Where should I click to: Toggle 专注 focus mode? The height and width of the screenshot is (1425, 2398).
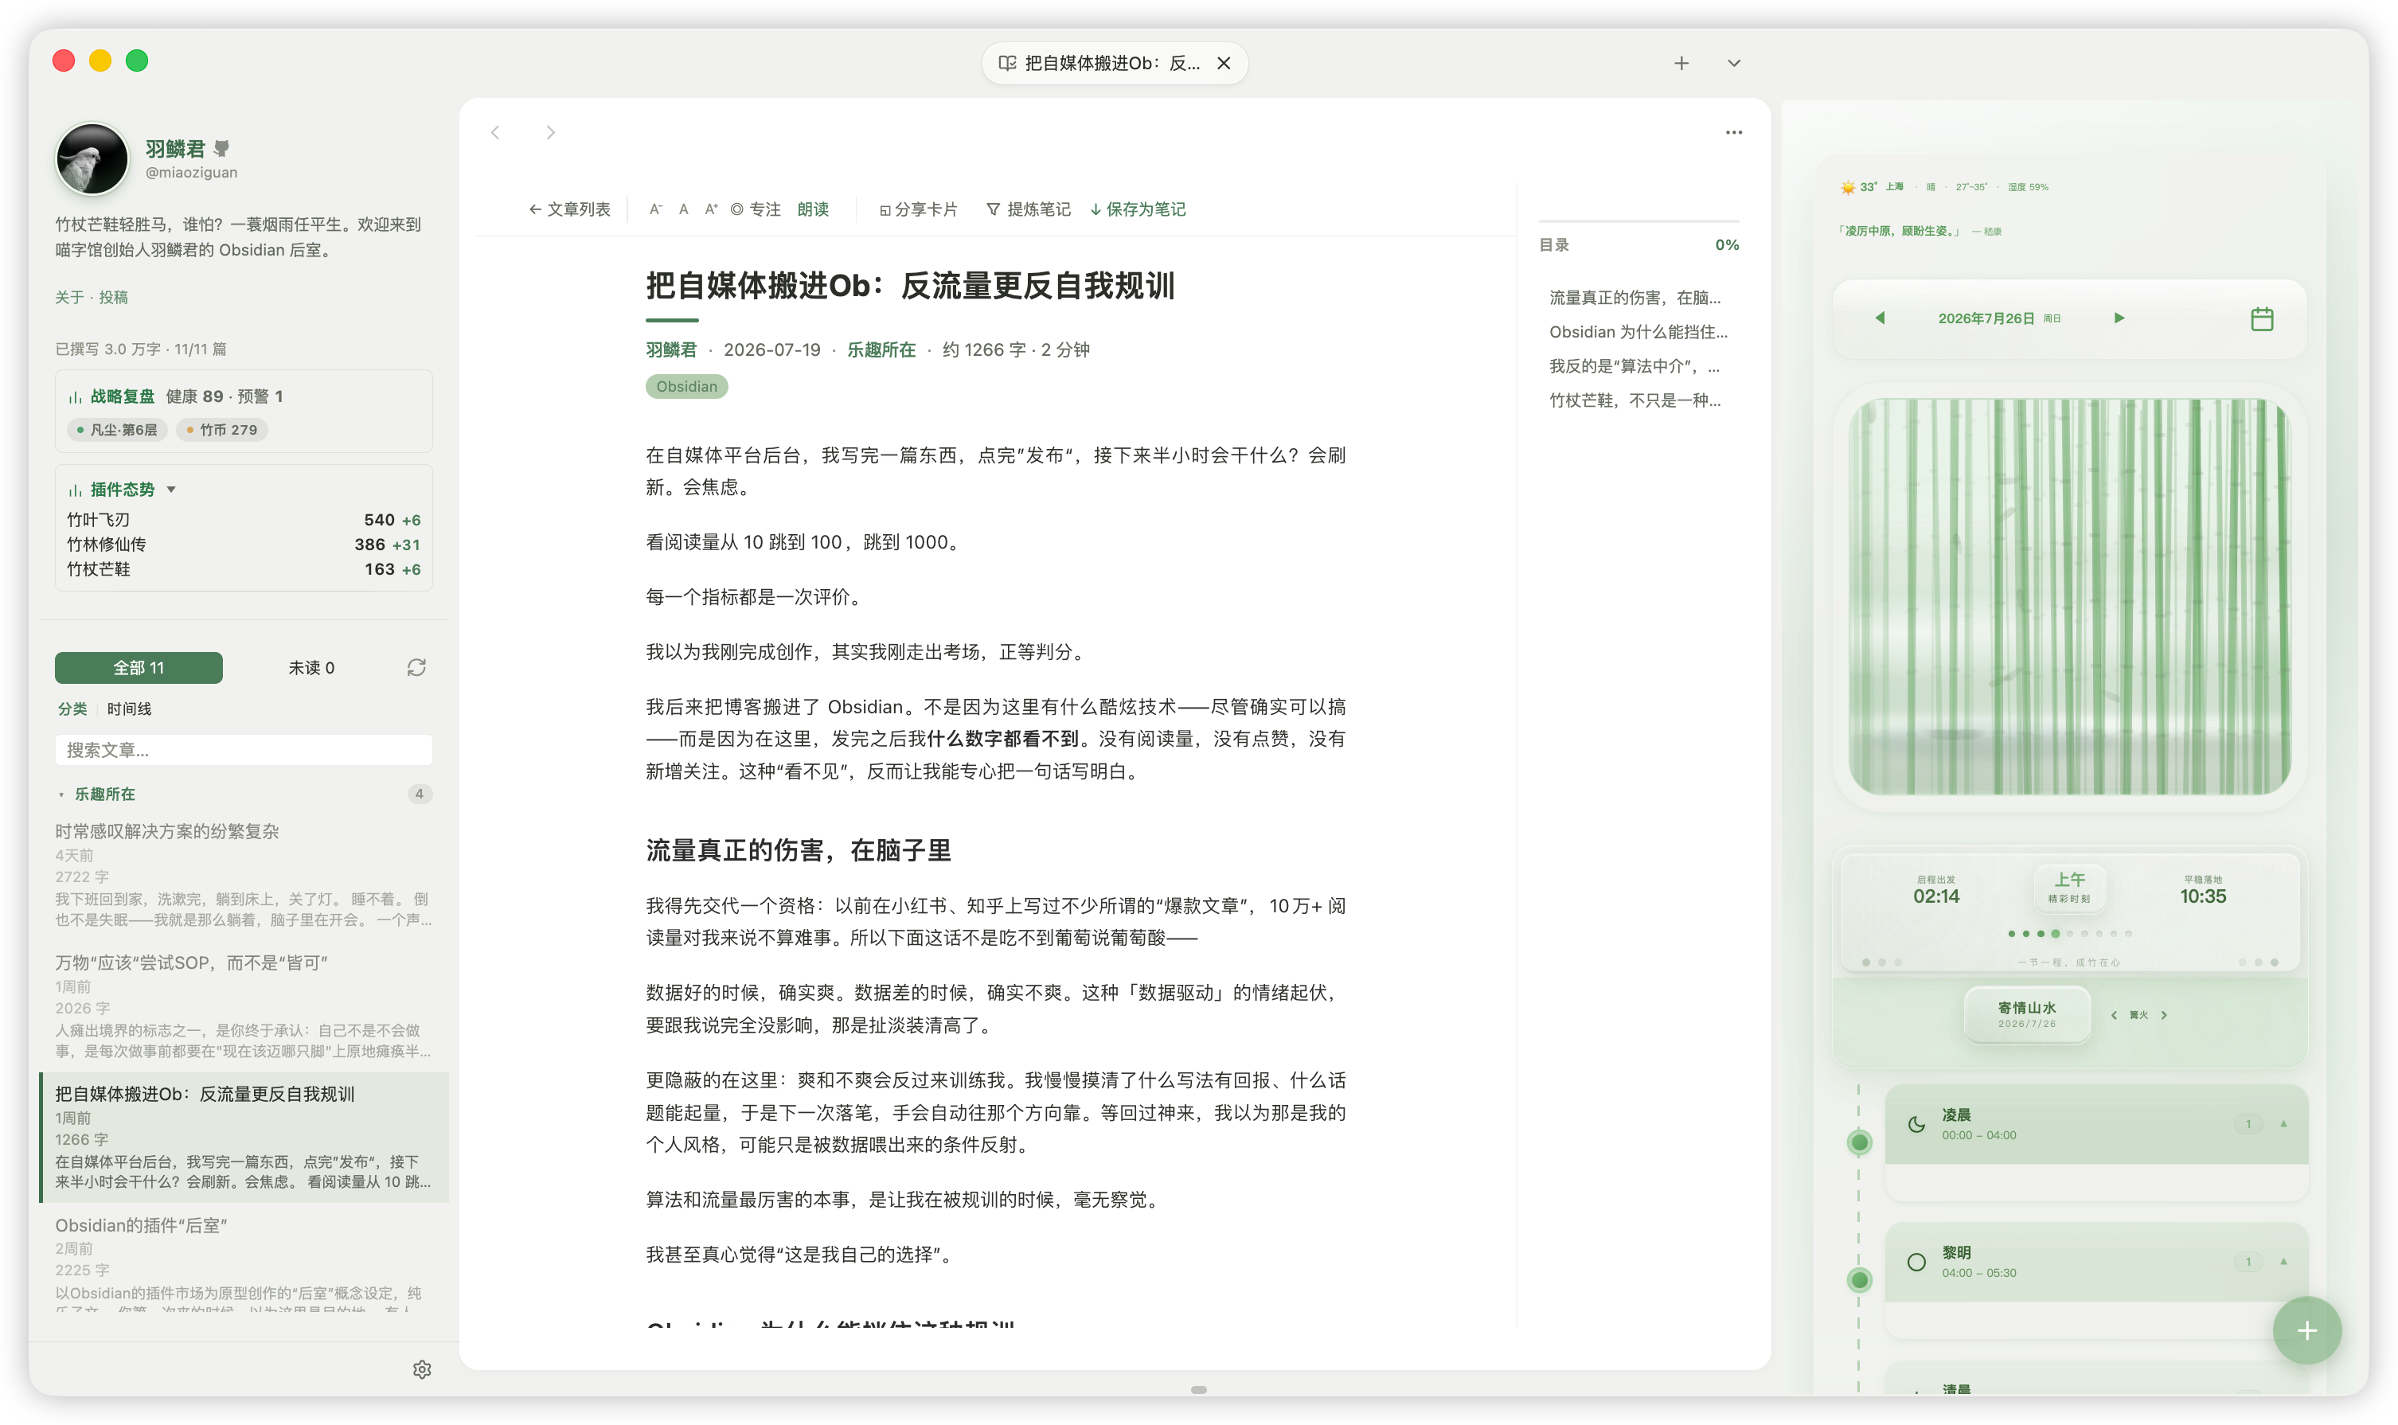click(755, 209)
